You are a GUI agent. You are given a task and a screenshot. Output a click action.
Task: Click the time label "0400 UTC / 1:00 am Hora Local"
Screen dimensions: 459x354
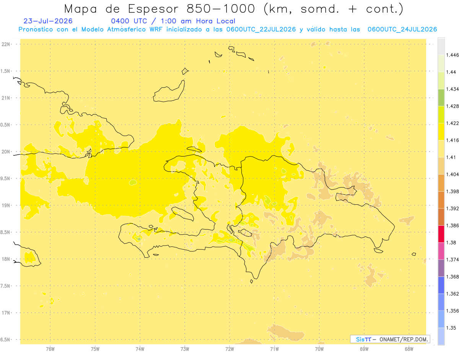[173, 21]
